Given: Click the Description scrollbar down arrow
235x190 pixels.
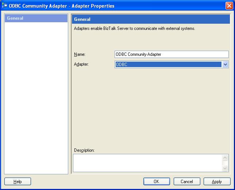Looking at the screenshot, I should [x=225, y=168].
